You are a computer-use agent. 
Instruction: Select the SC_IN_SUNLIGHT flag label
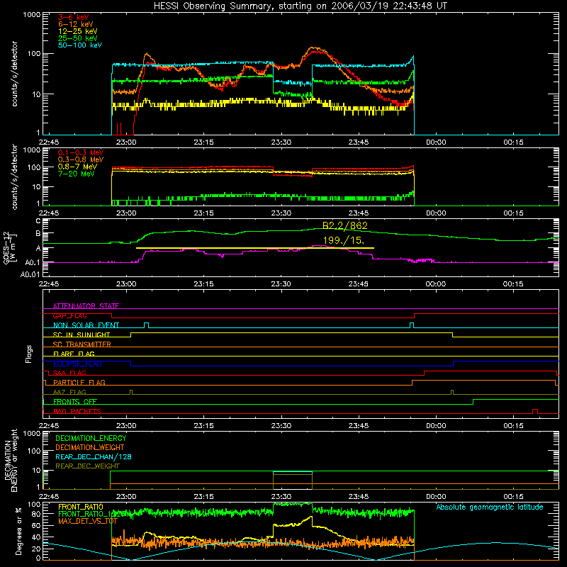pos(82,335)
